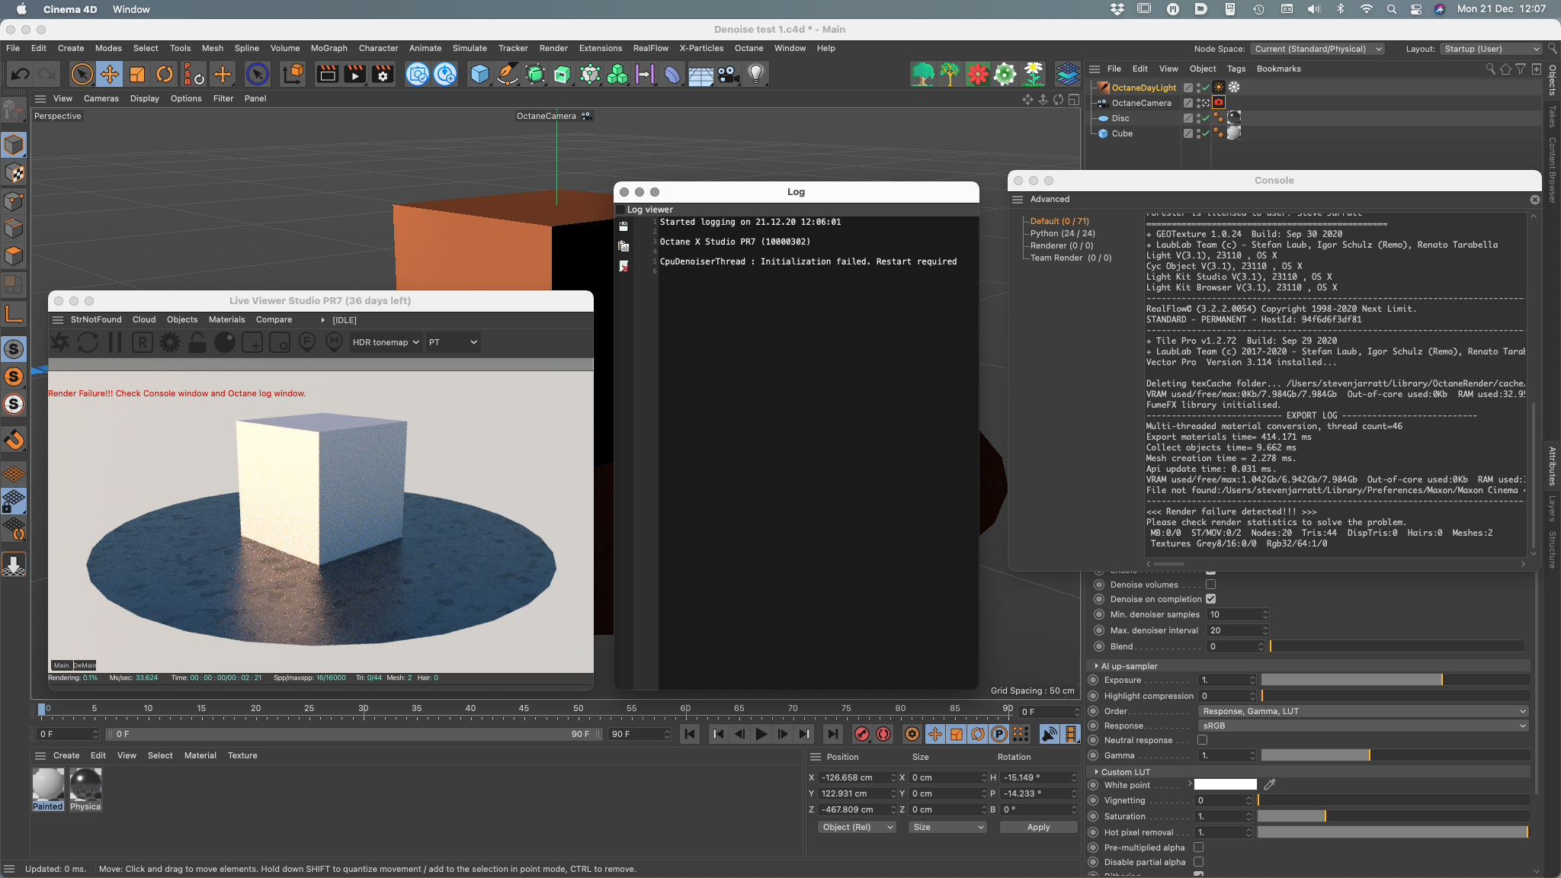The width and height of the screenshot is (1561, 878).
Task: Open the MoGraph menu
Action: click(x=329, y=48)
